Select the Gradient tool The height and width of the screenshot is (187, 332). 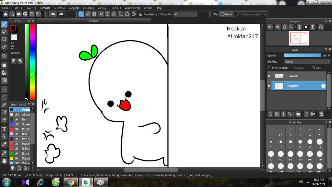point(4,81)
